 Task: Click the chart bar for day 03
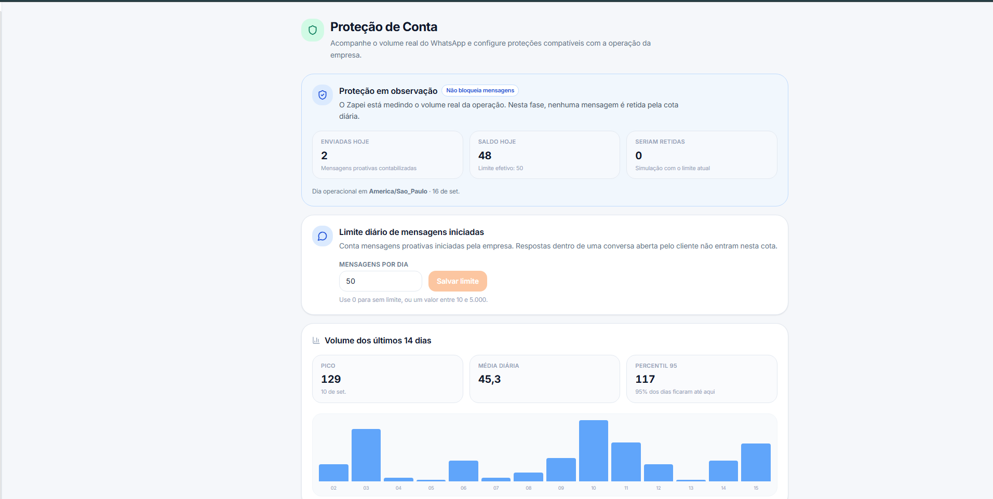pos(366,455)
